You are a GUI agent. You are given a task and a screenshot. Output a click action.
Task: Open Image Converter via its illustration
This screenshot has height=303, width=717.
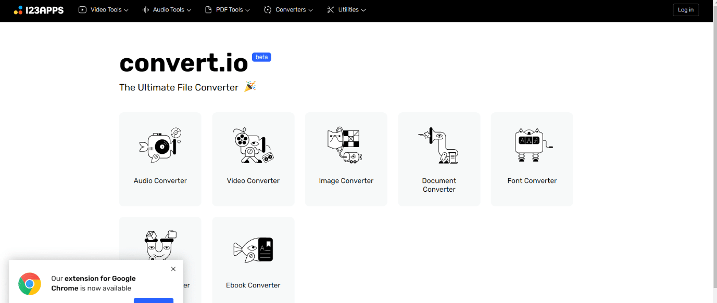click(x=344, y=146)
